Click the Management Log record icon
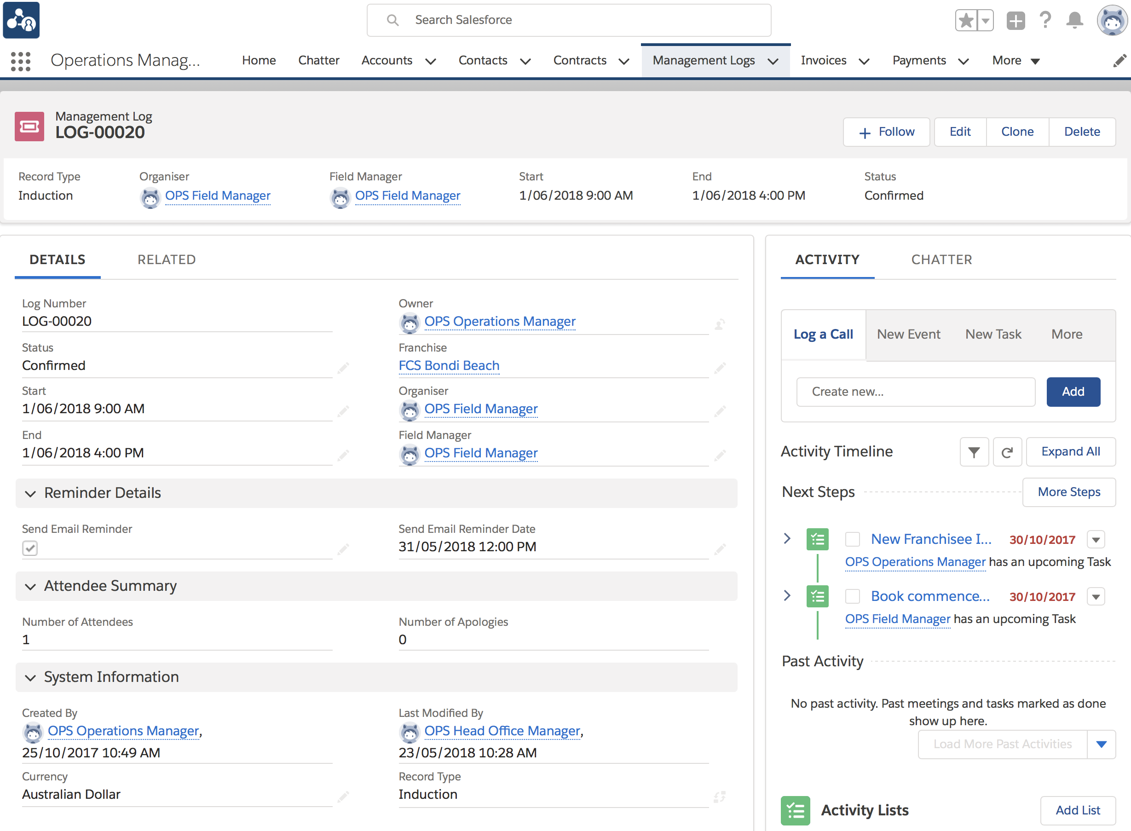 click(29, 126)
